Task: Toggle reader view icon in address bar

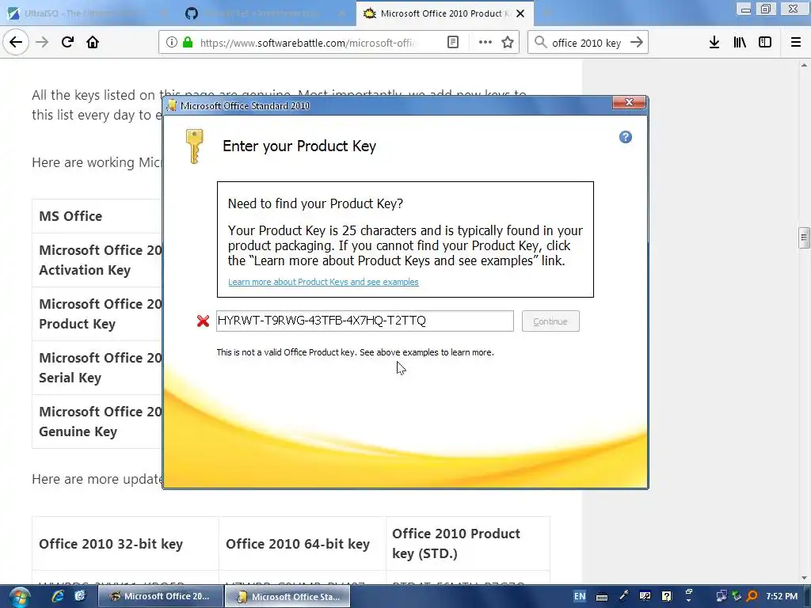Action: tap(452, 43)
